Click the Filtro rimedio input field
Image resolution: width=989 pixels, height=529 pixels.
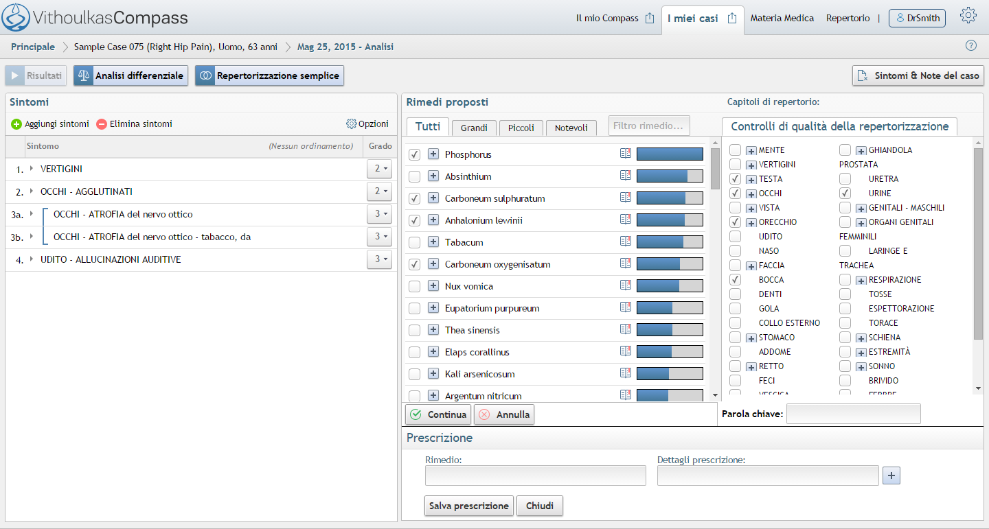point(649,126)
